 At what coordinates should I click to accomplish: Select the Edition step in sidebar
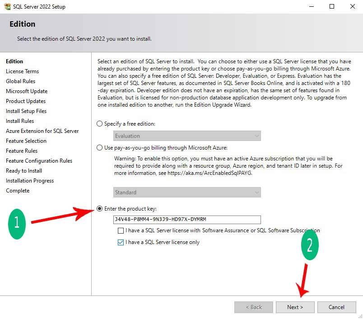14,61
